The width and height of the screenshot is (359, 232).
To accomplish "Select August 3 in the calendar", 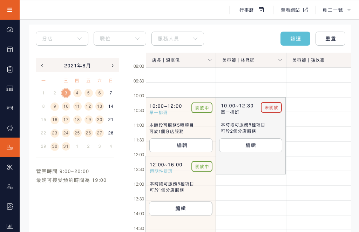I will 66,93.
